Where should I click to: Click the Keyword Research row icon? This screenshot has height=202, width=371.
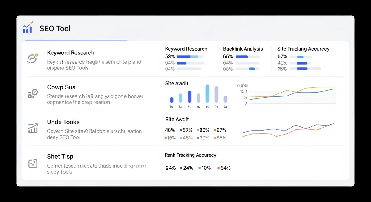(x=32, y=58)
